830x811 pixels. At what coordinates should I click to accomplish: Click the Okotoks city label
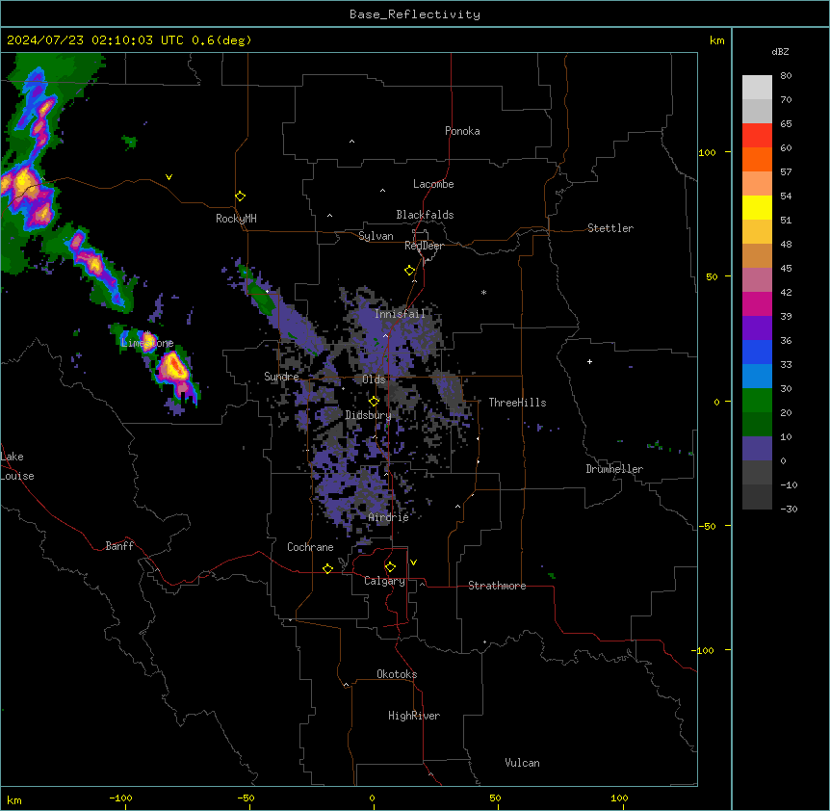pos(397,674)
